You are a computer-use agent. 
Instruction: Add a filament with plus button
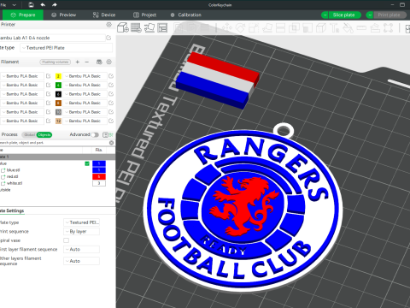[78, 62]
